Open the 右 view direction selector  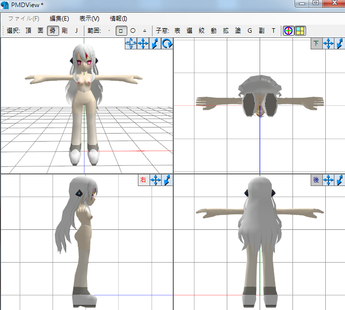143,180
